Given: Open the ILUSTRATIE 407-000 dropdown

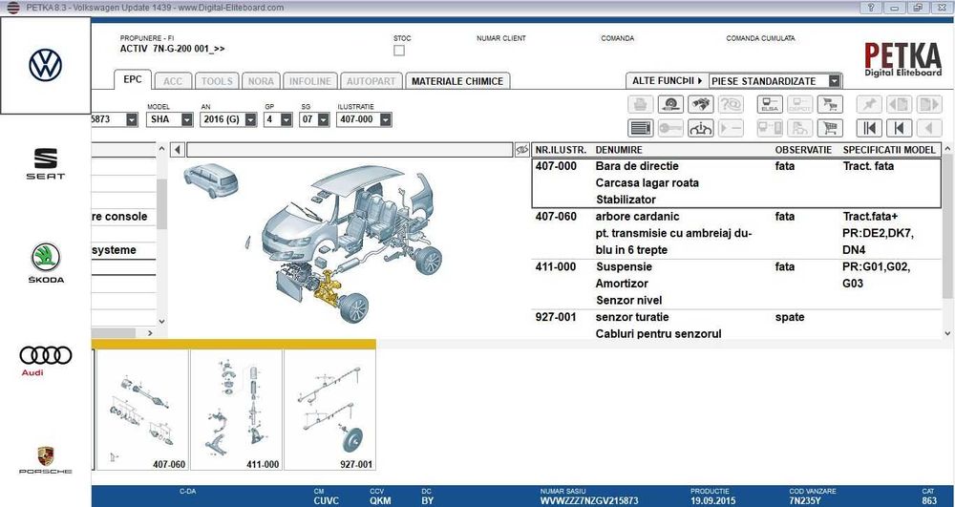Looking at the screenshot, I should (x=384, y=119).
